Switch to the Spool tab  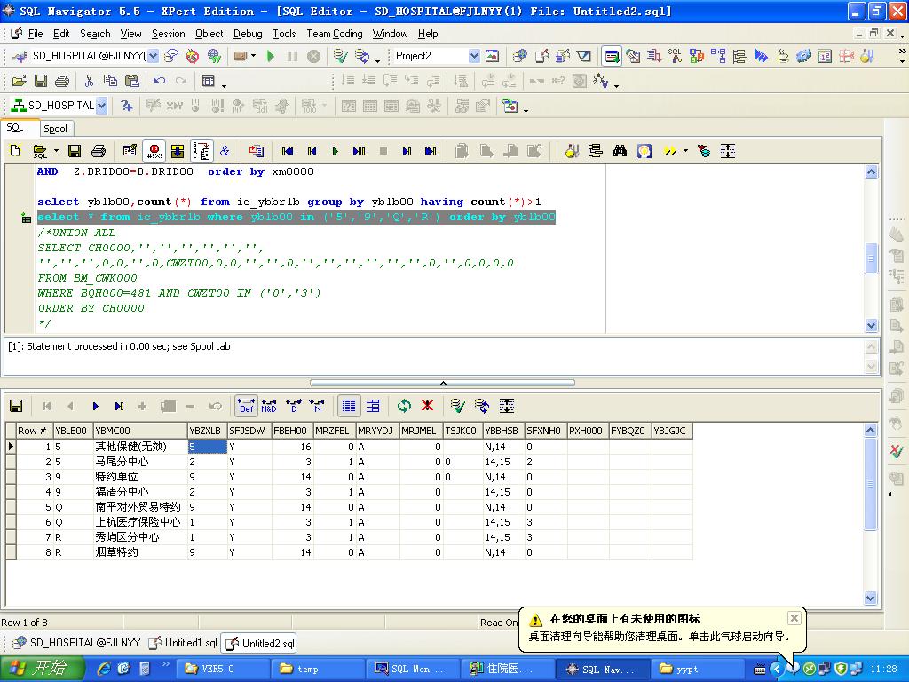55,129
